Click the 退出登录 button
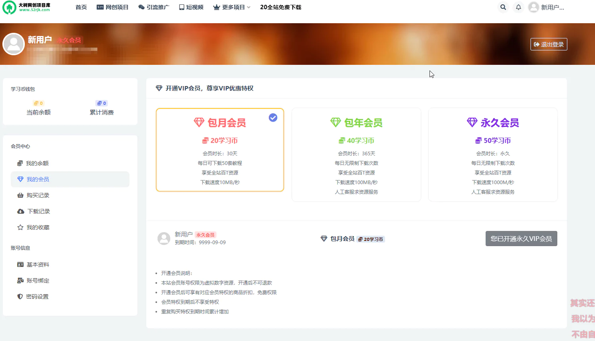This screenshot has height=341, width=595. [x=549, y=44]
